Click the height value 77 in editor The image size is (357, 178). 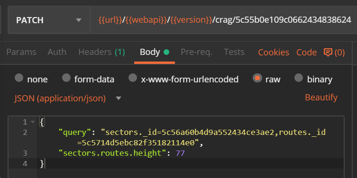(x=180, y=153)
